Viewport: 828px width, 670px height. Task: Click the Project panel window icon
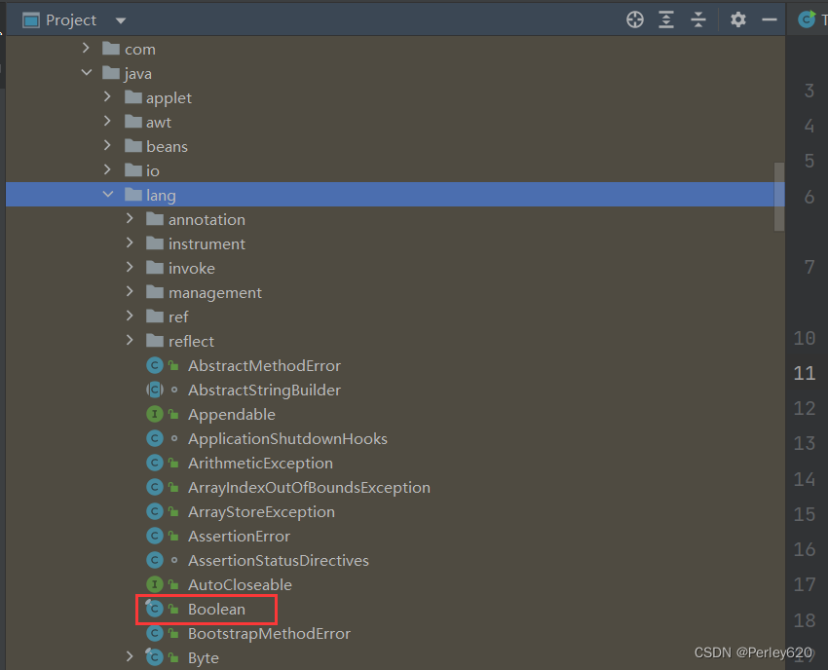pyautogui.click(x=31, y=20)
